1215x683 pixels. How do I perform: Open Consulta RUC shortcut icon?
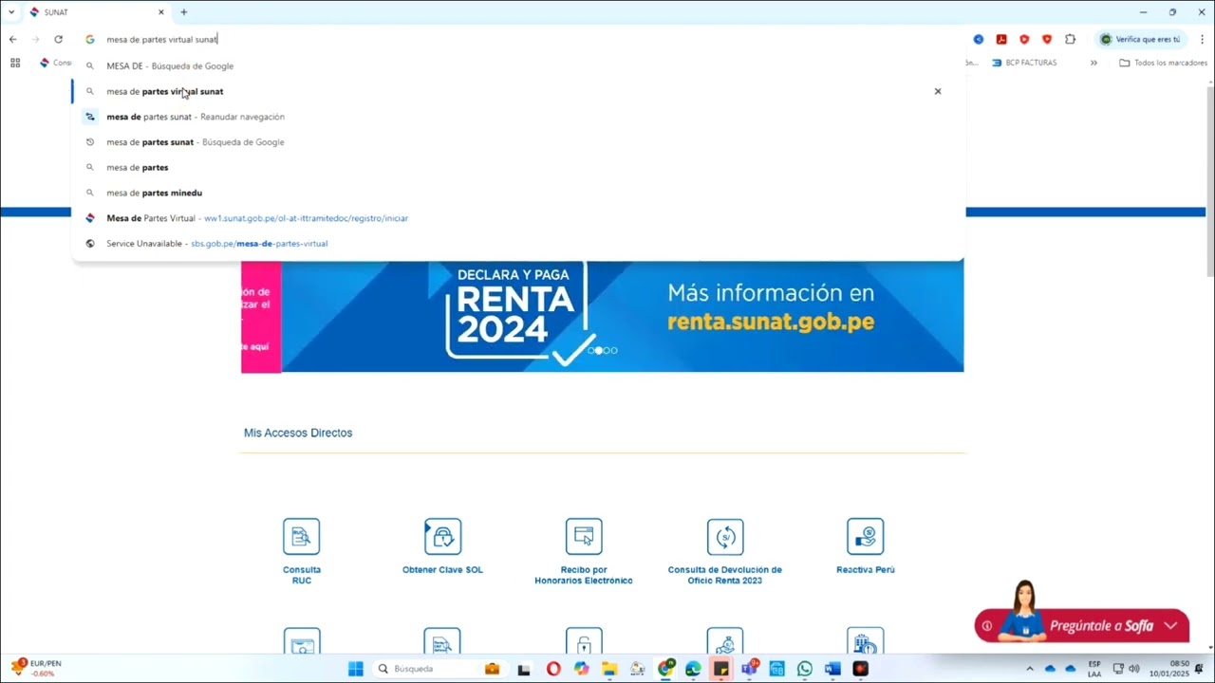click(301, 536)
